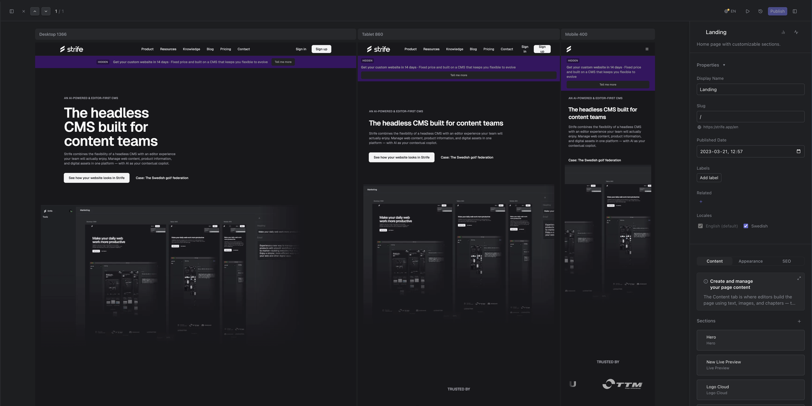Open the https:/strife.app/en URL link
This screenshot has width=812, height=406.
(721, 127)
